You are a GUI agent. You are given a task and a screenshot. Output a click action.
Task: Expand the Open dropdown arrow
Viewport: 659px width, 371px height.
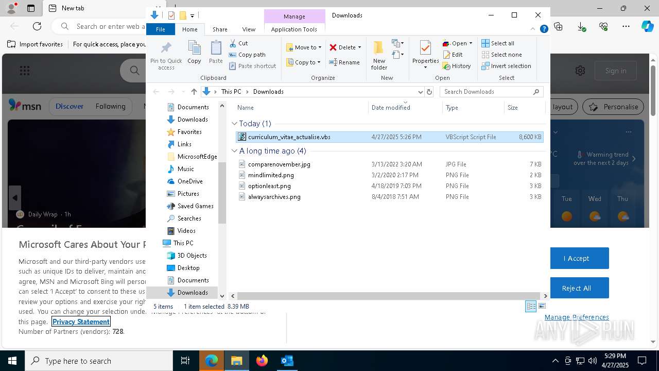(471, 43)
